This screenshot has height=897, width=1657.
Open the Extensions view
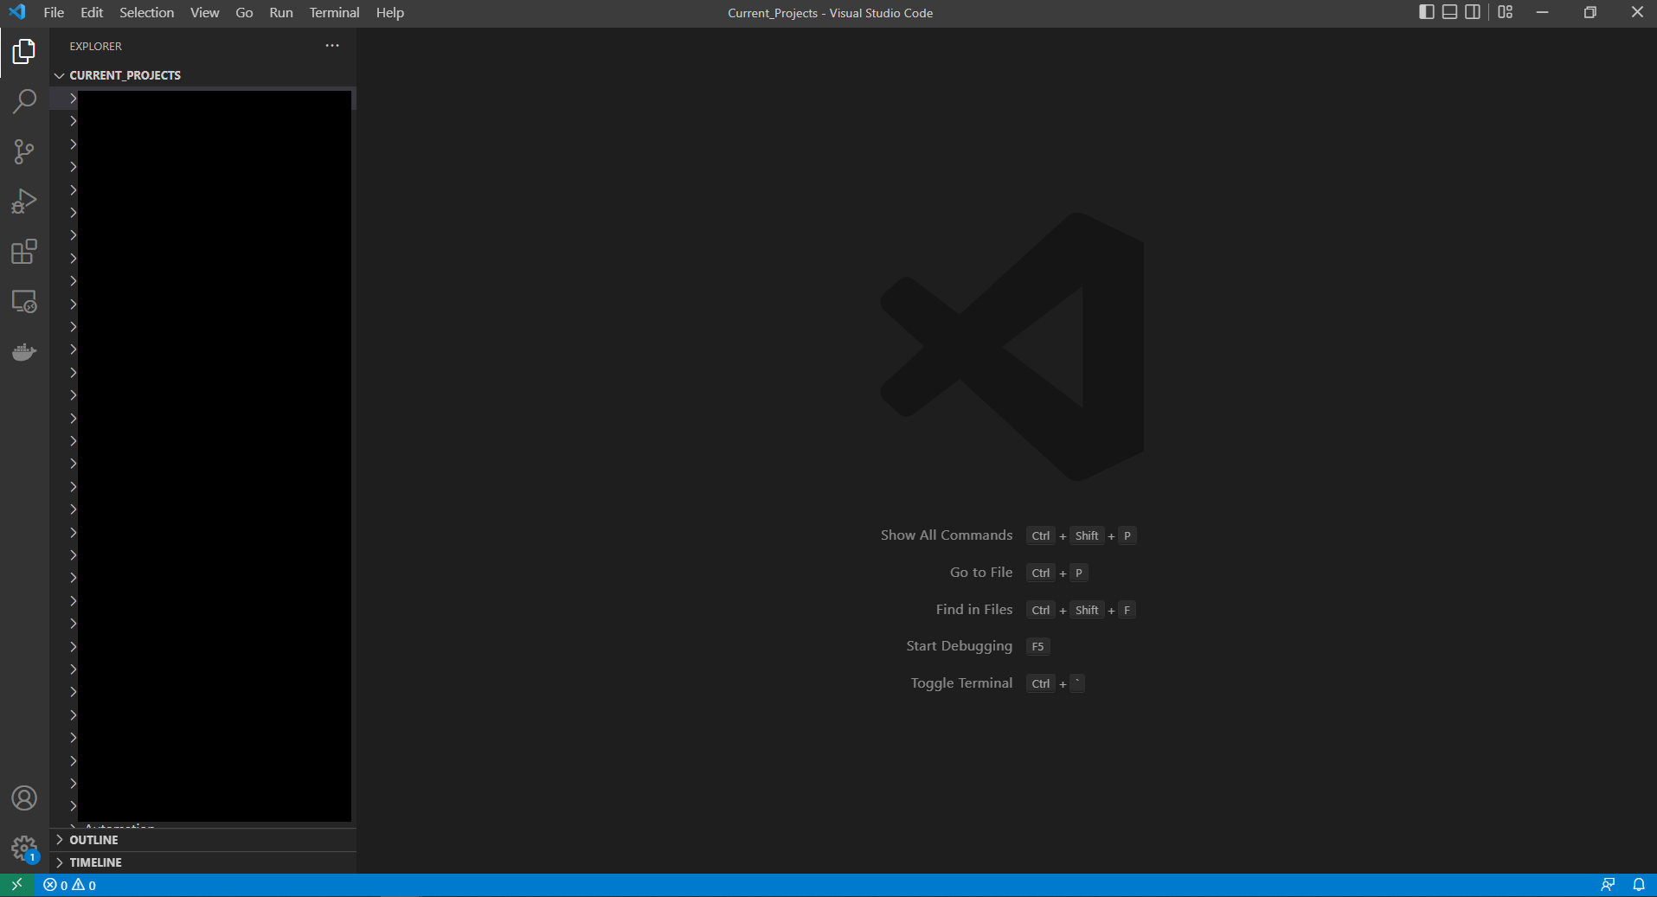(x=24, y=252)
